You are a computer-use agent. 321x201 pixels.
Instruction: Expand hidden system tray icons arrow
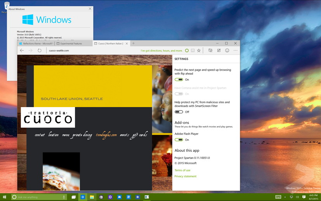[286, 197]
